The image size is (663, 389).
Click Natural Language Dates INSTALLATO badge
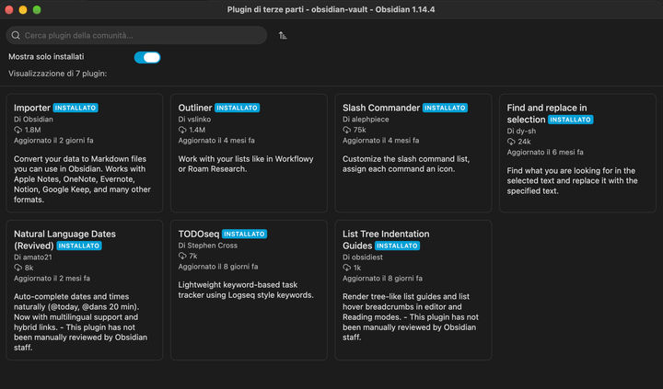[x=79, y=246]
